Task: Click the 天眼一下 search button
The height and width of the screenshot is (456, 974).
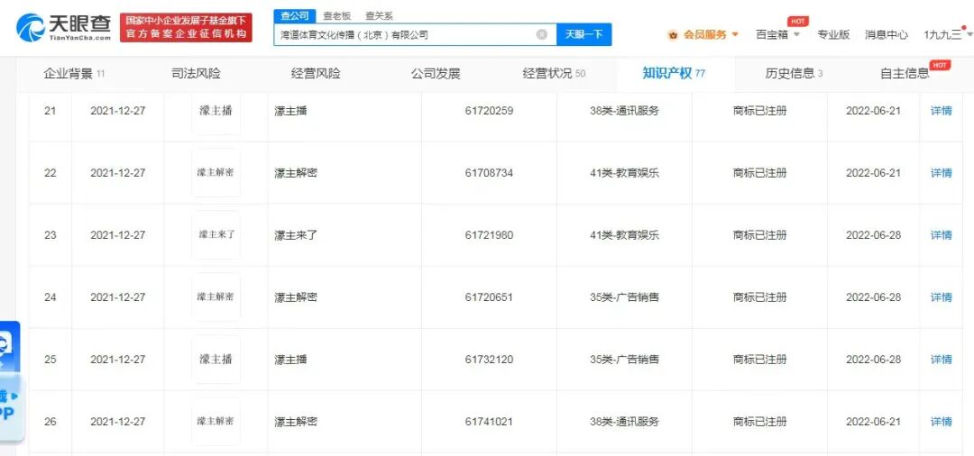Action: click(583, 35)
